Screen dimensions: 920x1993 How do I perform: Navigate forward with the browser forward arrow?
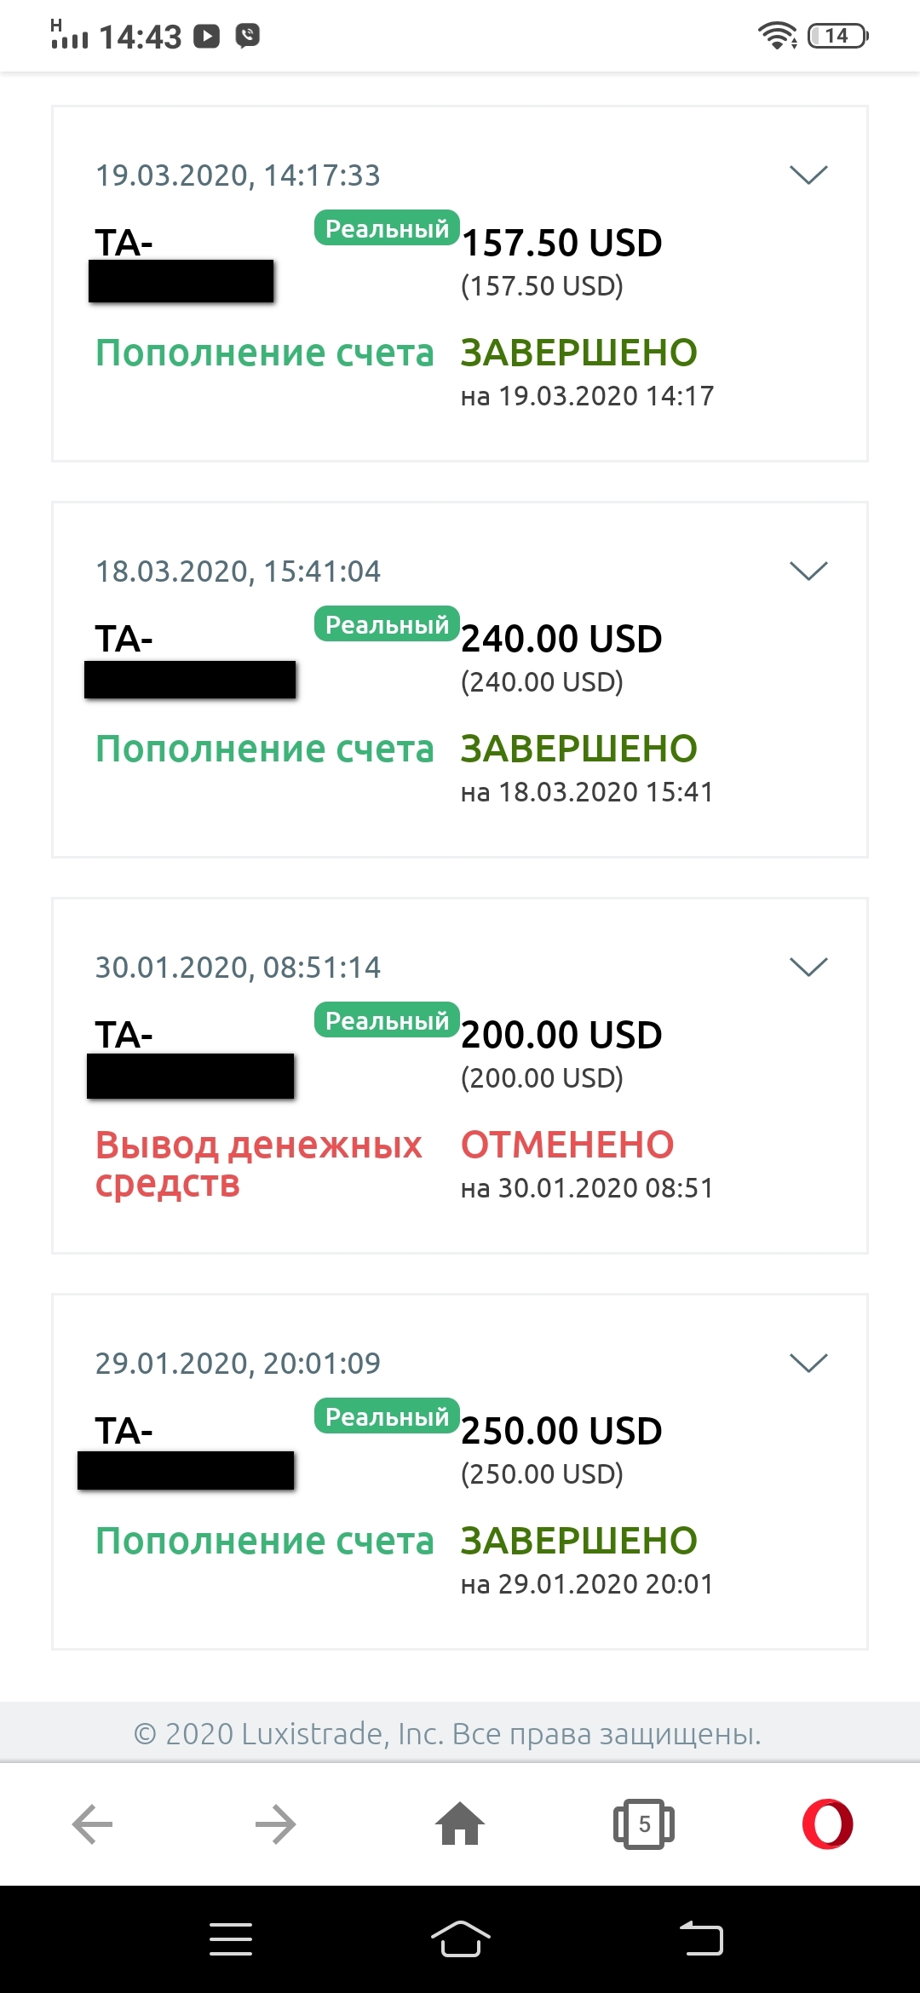click(276, 1824)
